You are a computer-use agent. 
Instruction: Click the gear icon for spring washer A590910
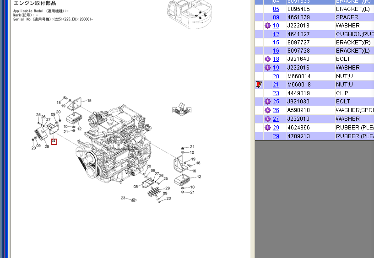point(268,110)
